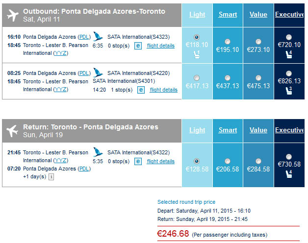Open flight details for the return flight S4322

click(161, 161)
